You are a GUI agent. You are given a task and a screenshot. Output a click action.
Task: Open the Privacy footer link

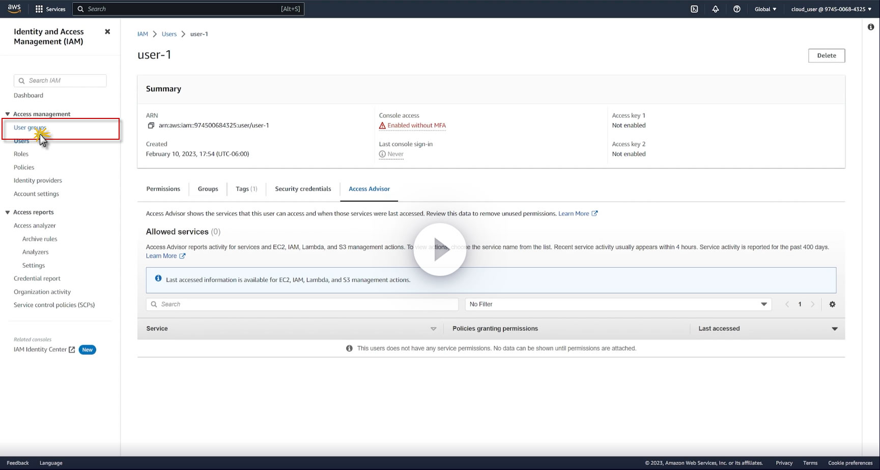tap(784, 463)
